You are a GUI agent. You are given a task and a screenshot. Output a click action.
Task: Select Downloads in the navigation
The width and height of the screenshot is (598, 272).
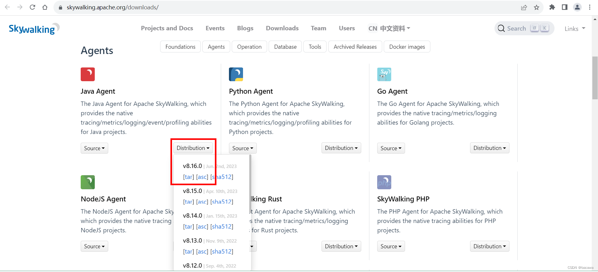(x=282, y=28)
